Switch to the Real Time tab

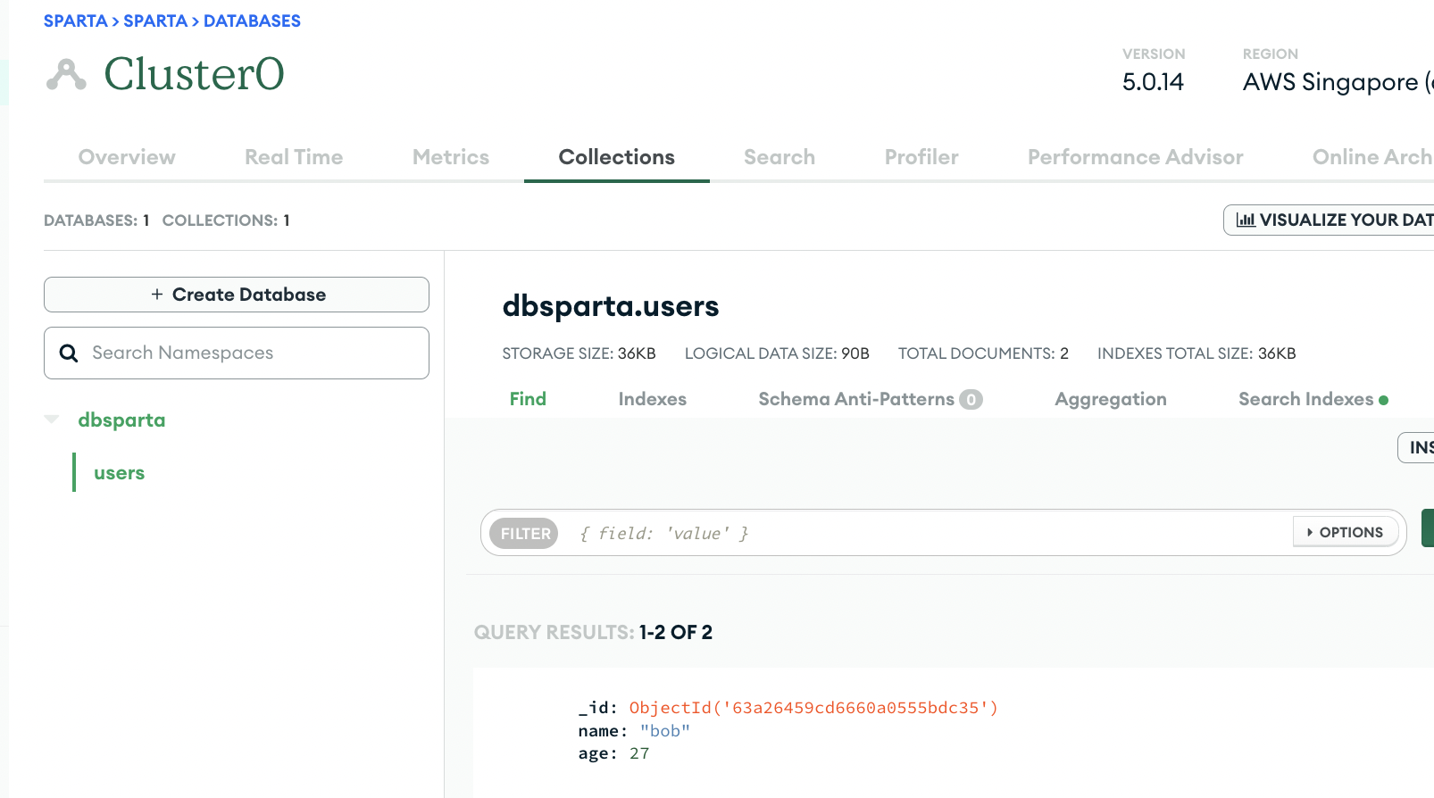pyautogui.click(x=294, y=157)
